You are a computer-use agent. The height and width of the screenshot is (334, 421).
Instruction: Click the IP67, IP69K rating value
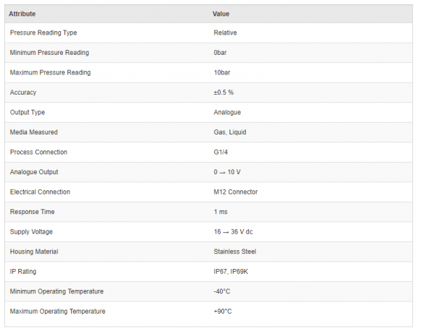231,272
